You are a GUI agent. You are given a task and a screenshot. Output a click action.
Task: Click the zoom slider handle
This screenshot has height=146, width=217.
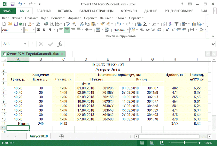184,143
